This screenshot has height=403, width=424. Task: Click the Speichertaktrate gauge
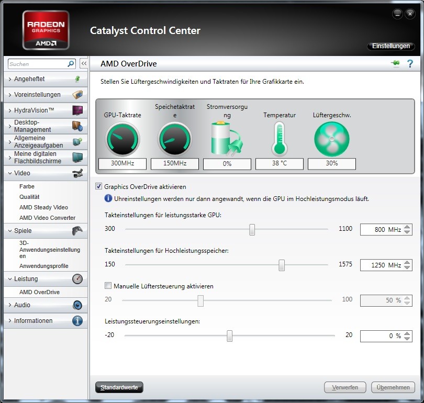point(175,139)
